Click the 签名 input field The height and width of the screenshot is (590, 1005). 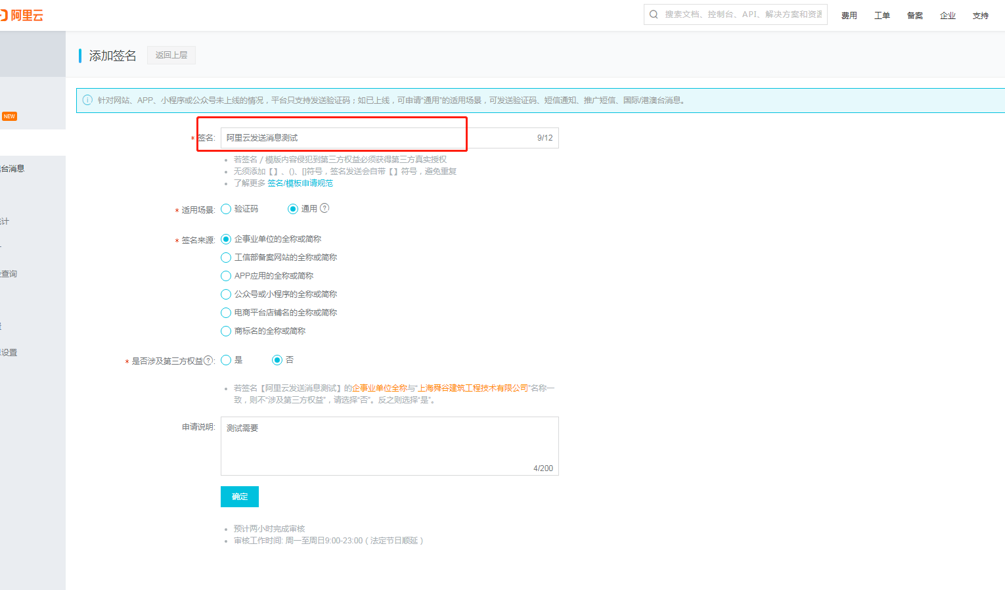390,138
